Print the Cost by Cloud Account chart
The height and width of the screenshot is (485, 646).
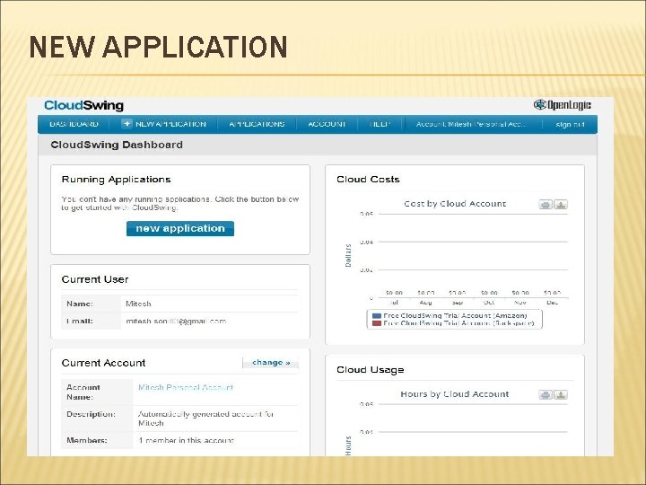click(546, 204)
